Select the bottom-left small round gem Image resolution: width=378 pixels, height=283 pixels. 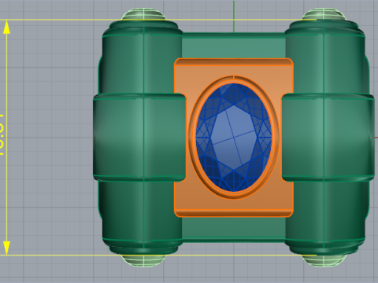coord(143,260)
